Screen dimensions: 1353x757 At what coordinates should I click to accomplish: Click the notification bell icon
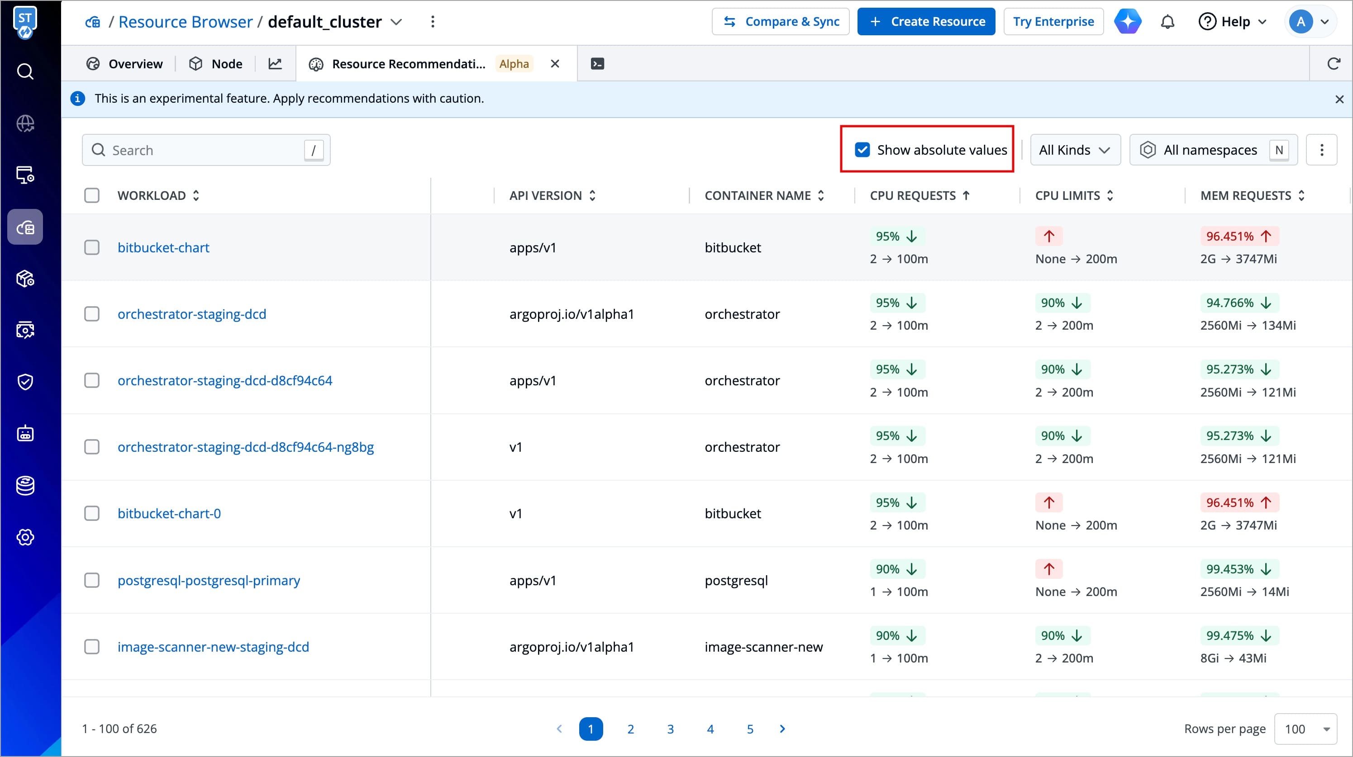coord(1167,22)
